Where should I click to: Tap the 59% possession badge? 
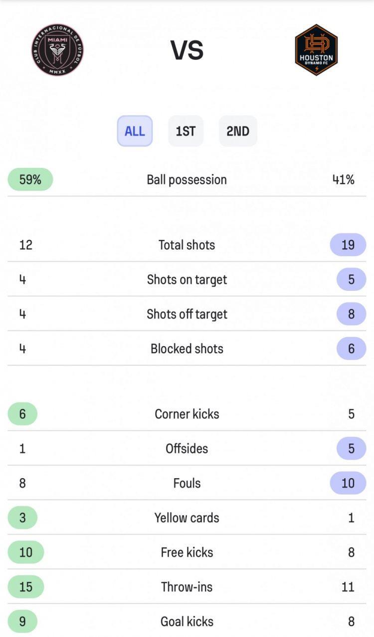pyautogui.click(x=30, y=179)
